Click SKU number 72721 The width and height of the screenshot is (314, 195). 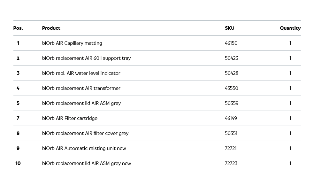(231, 148)
